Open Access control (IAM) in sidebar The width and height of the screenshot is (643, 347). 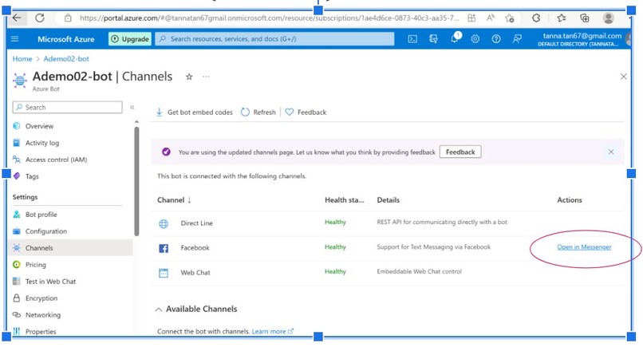click(56, 160)
